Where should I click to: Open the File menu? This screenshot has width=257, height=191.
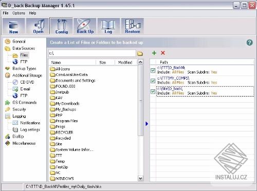pos(6,13)
